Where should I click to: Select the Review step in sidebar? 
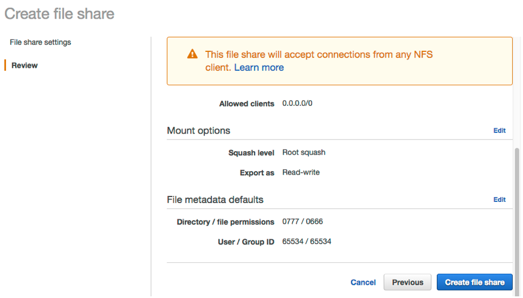(x=24, y=65)
